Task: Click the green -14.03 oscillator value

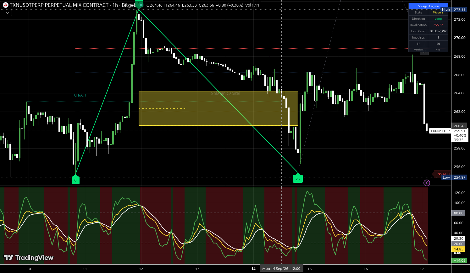Action: (459, 260)
